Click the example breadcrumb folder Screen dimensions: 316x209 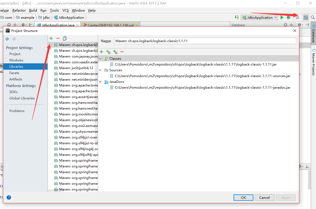pyautogui.click(x=25, y=18)
